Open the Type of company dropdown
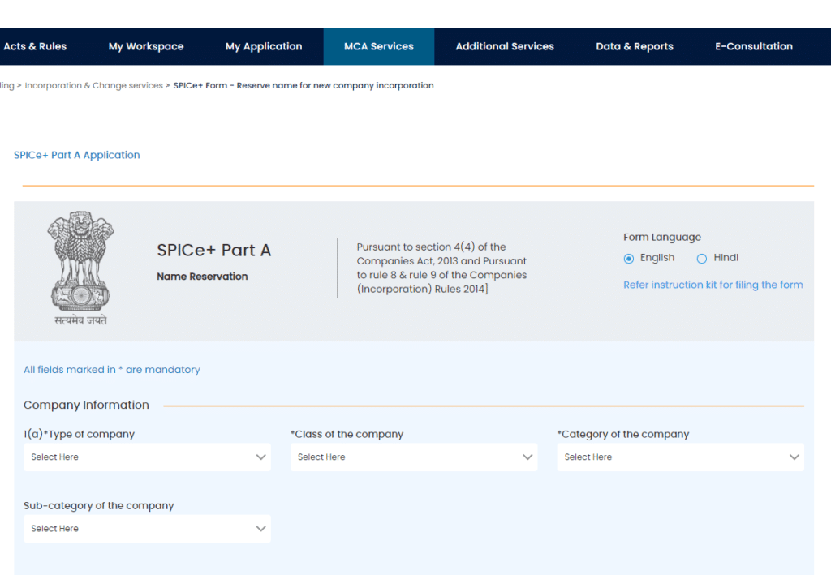This screenshot has width=831, height=575. pos(148,457)
